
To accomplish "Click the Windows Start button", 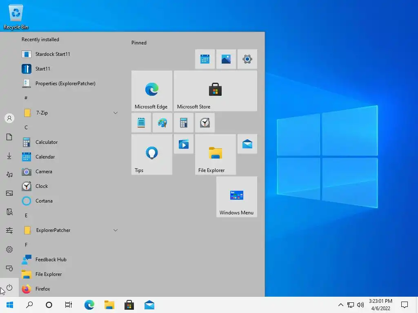I will [x=10, y=305].
